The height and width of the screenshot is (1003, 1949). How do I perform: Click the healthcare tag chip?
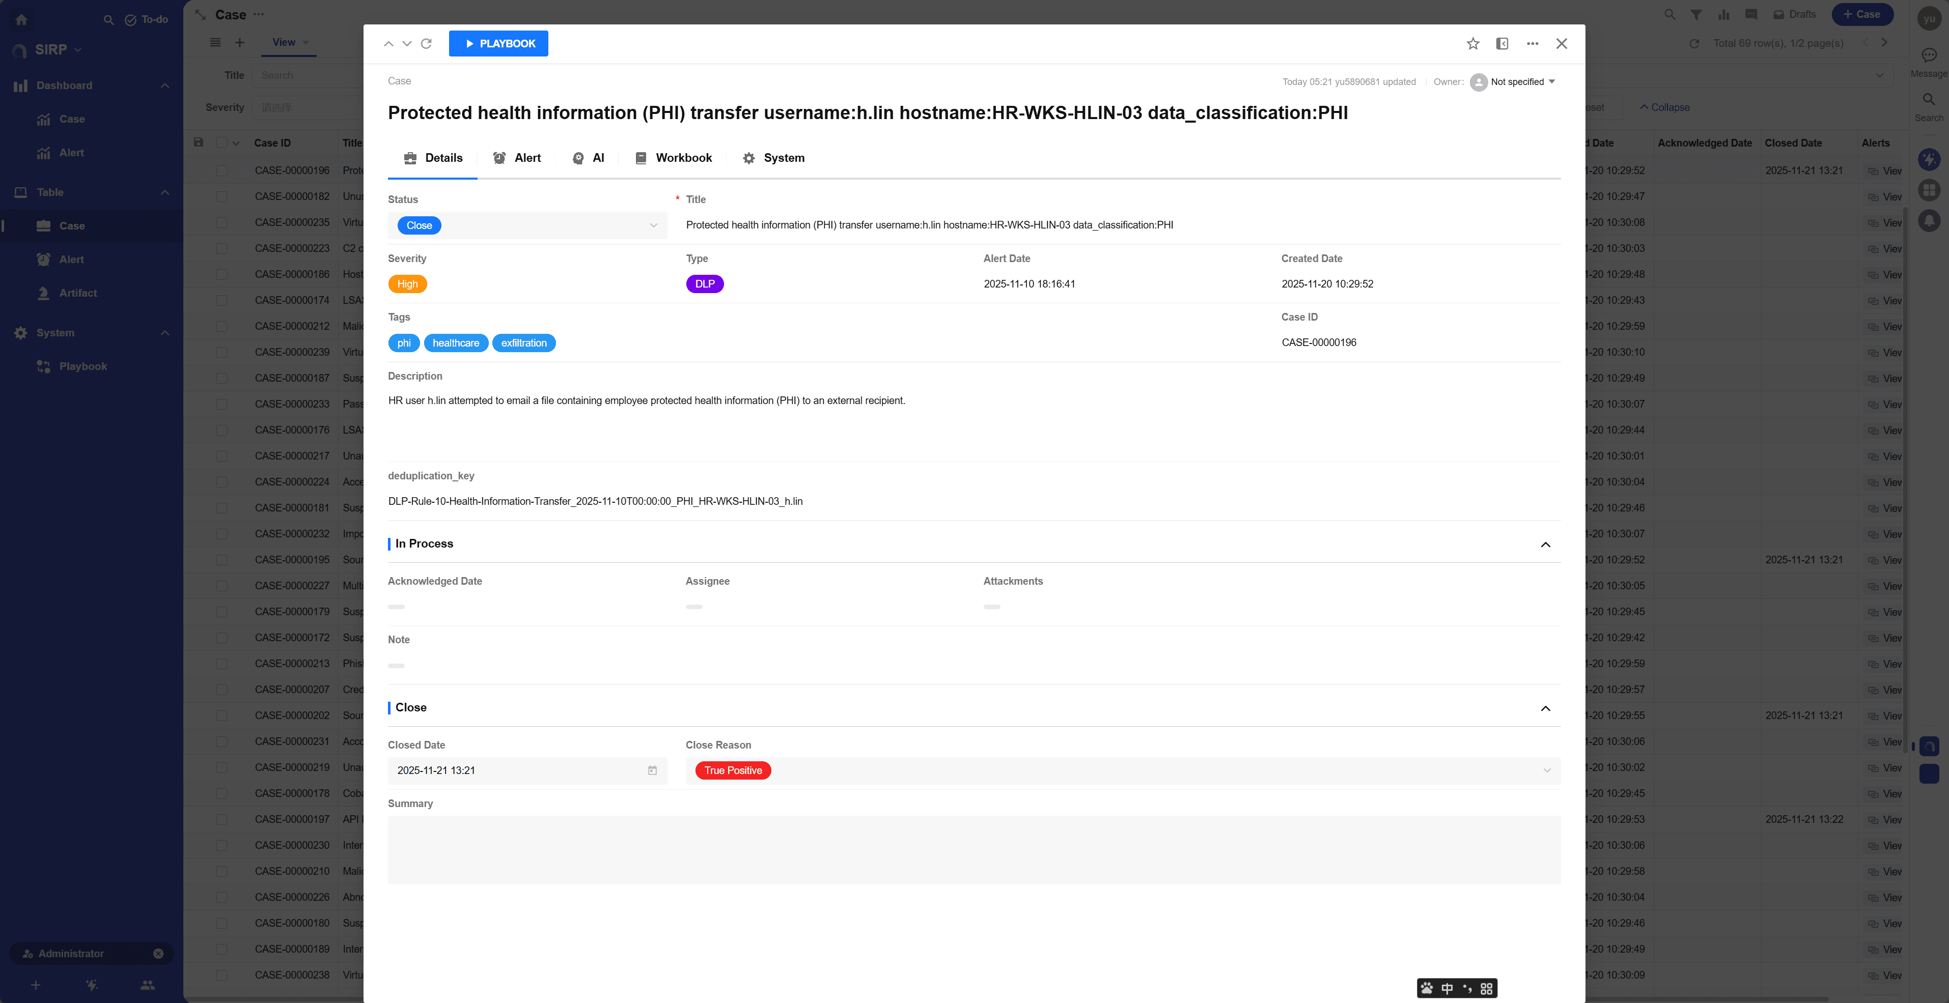click(456, 342)
